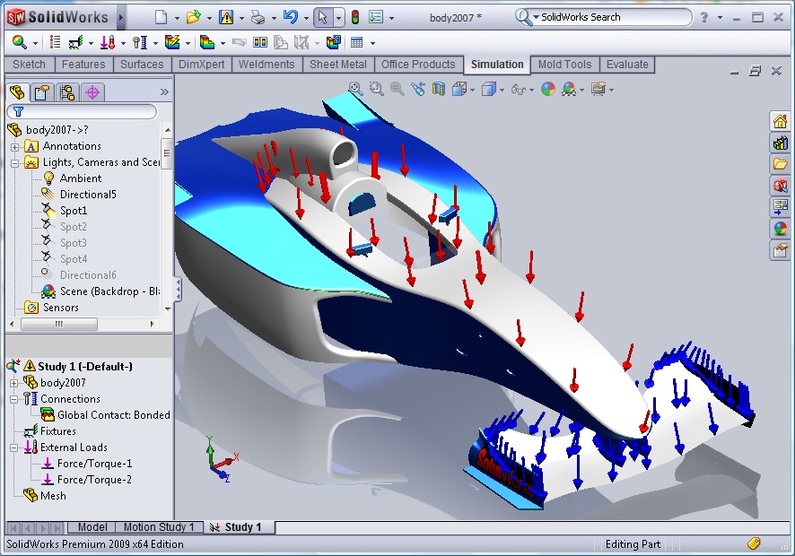Open the dropdown next to Run lightning icon
The width and height of the screenshot is (795, 556).
coord(188,44)
